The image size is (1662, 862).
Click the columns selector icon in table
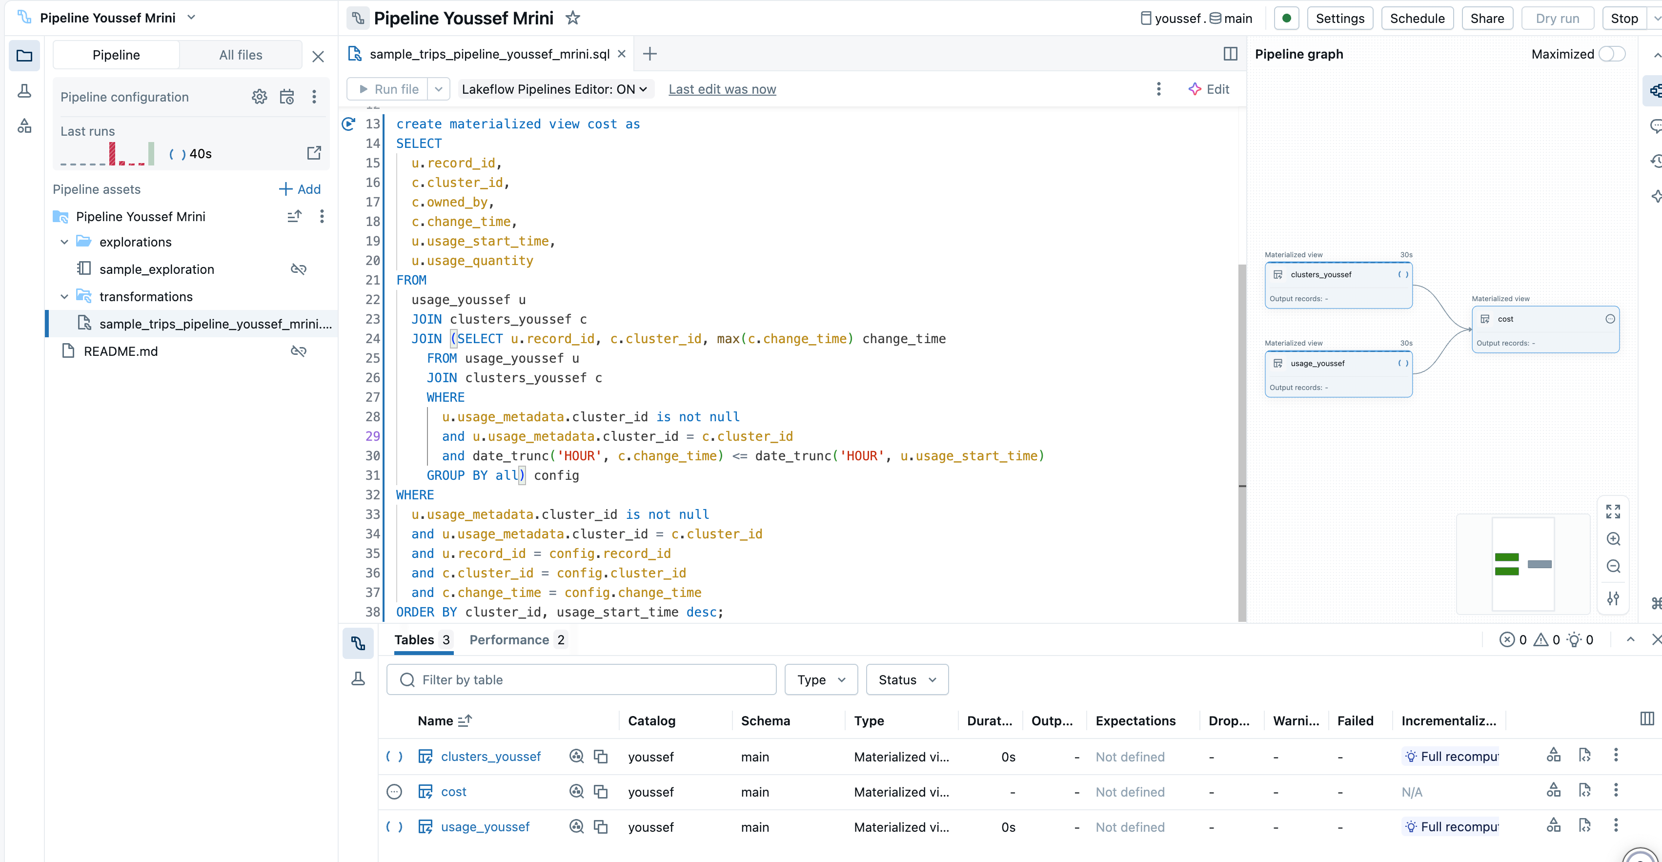point(1646,719)
